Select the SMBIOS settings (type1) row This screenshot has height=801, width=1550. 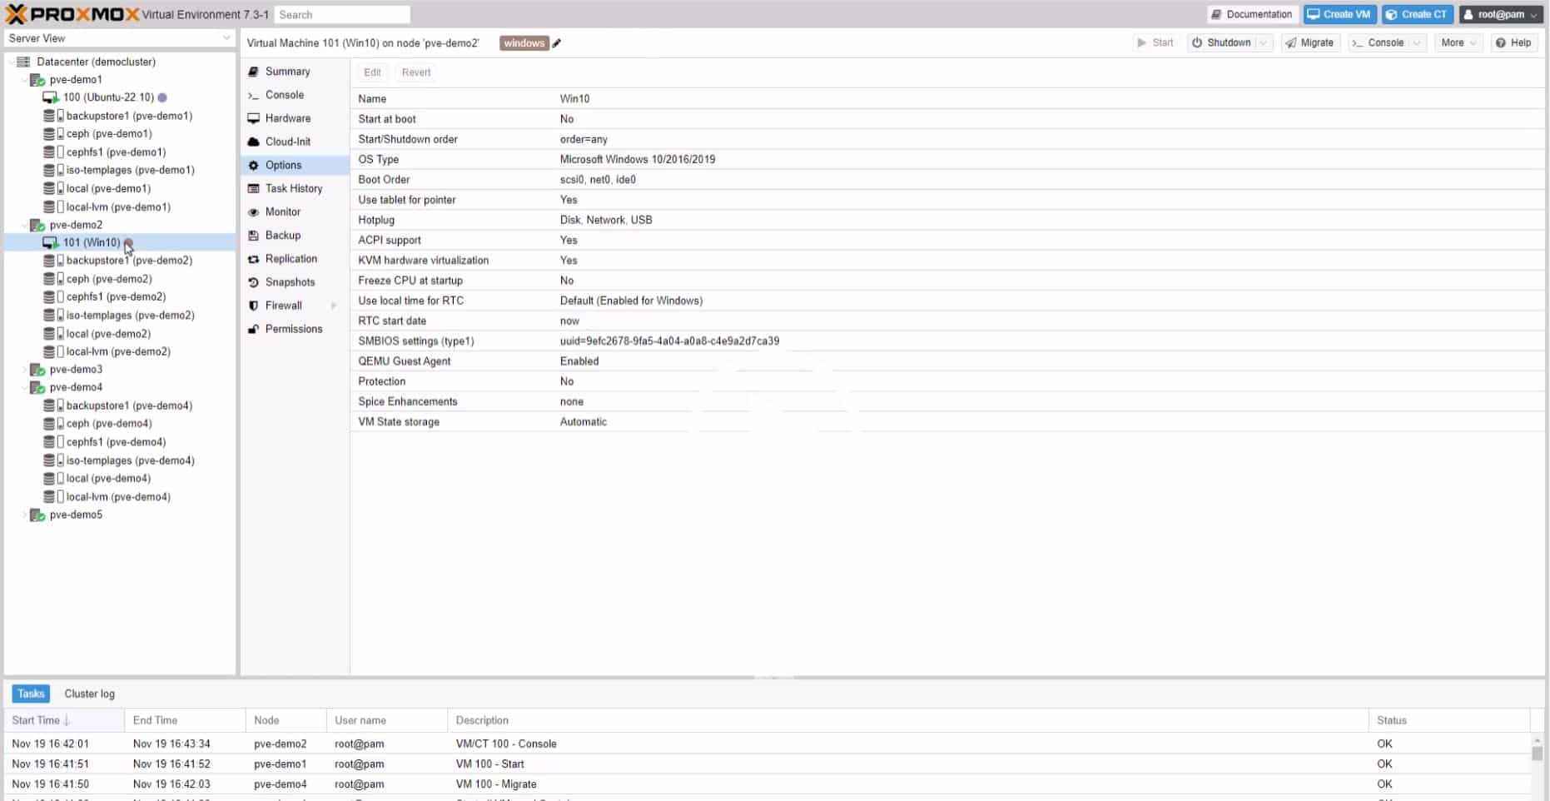(x=947, y=341)
